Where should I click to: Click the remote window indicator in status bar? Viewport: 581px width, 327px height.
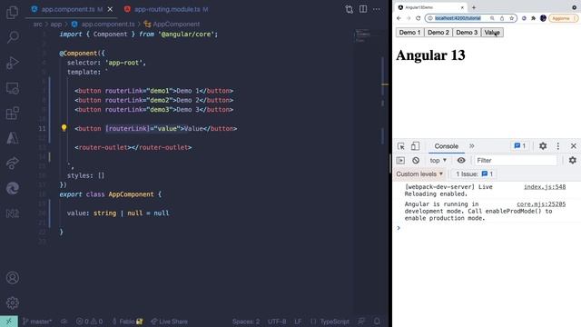tap(9, 321)
